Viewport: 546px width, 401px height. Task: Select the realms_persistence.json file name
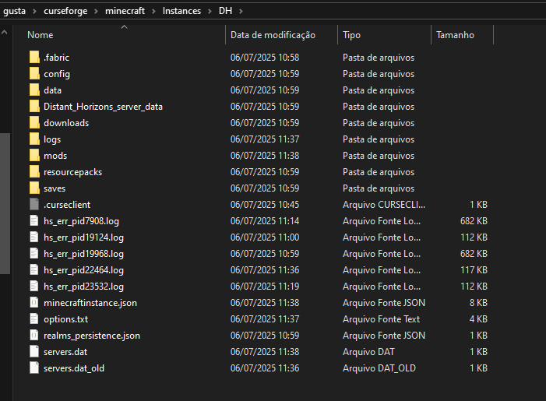(x=92, y=336)
